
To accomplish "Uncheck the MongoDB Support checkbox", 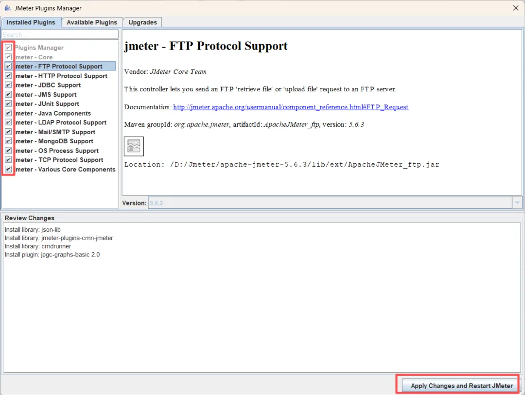I will [8, 141].
